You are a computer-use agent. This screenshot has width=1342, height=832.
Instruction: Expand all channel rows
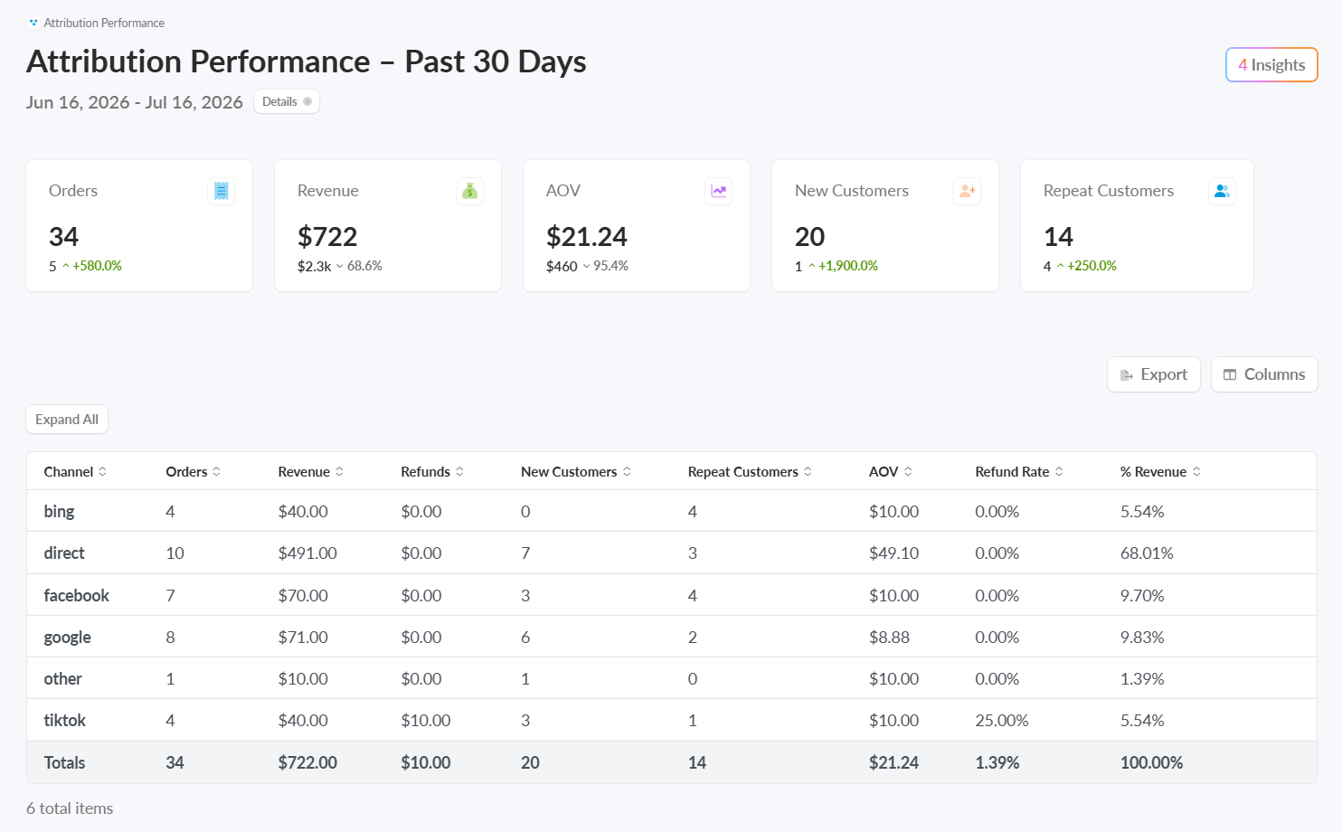point(67,420)
